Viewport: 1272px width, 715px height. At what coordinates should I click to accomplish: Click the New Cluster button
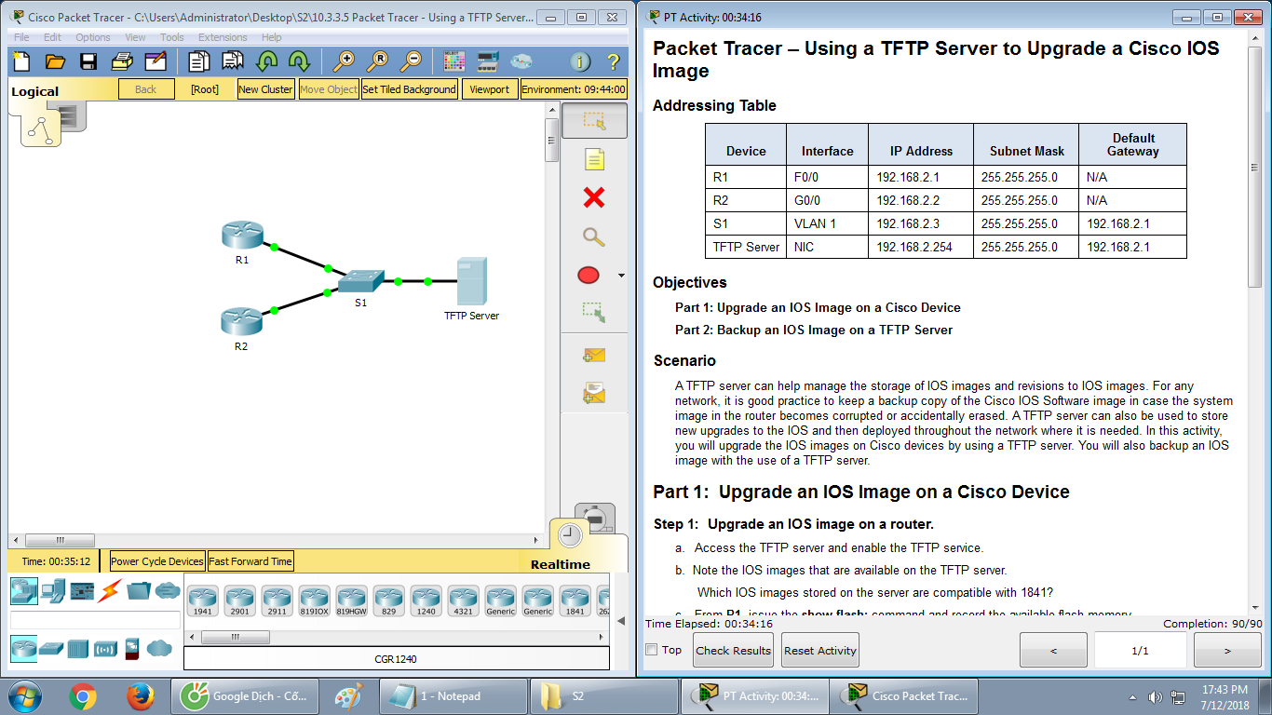(x=265, y=89)
